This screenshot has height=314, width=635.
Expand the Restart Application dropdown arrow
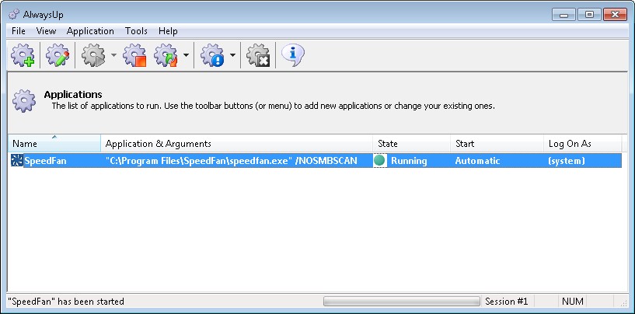click(x=186, y=55)
